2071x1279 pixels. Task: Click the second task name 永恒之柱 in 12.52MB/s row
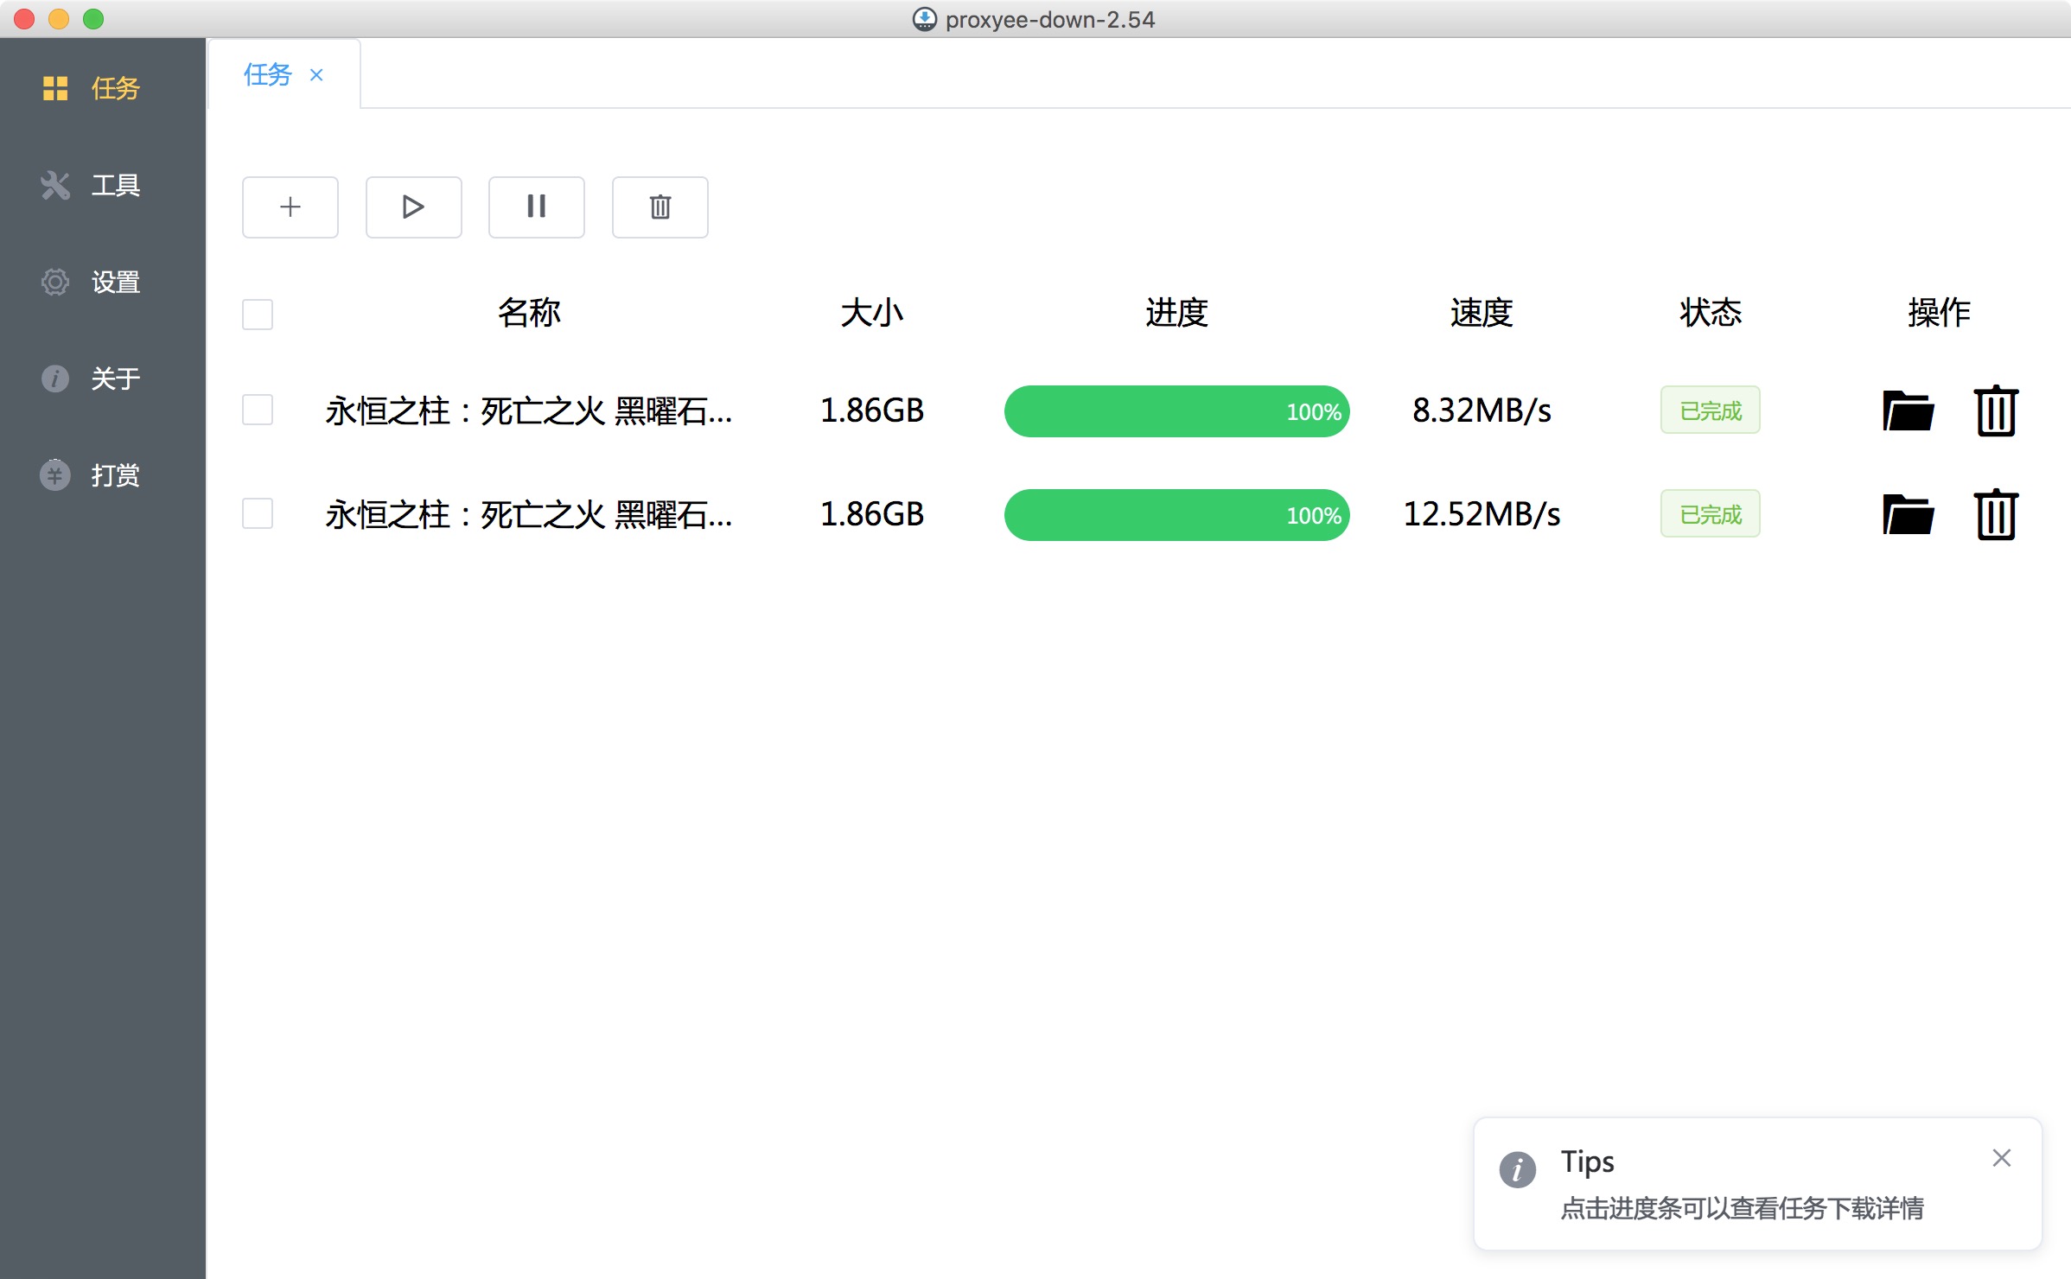point(528,515)
